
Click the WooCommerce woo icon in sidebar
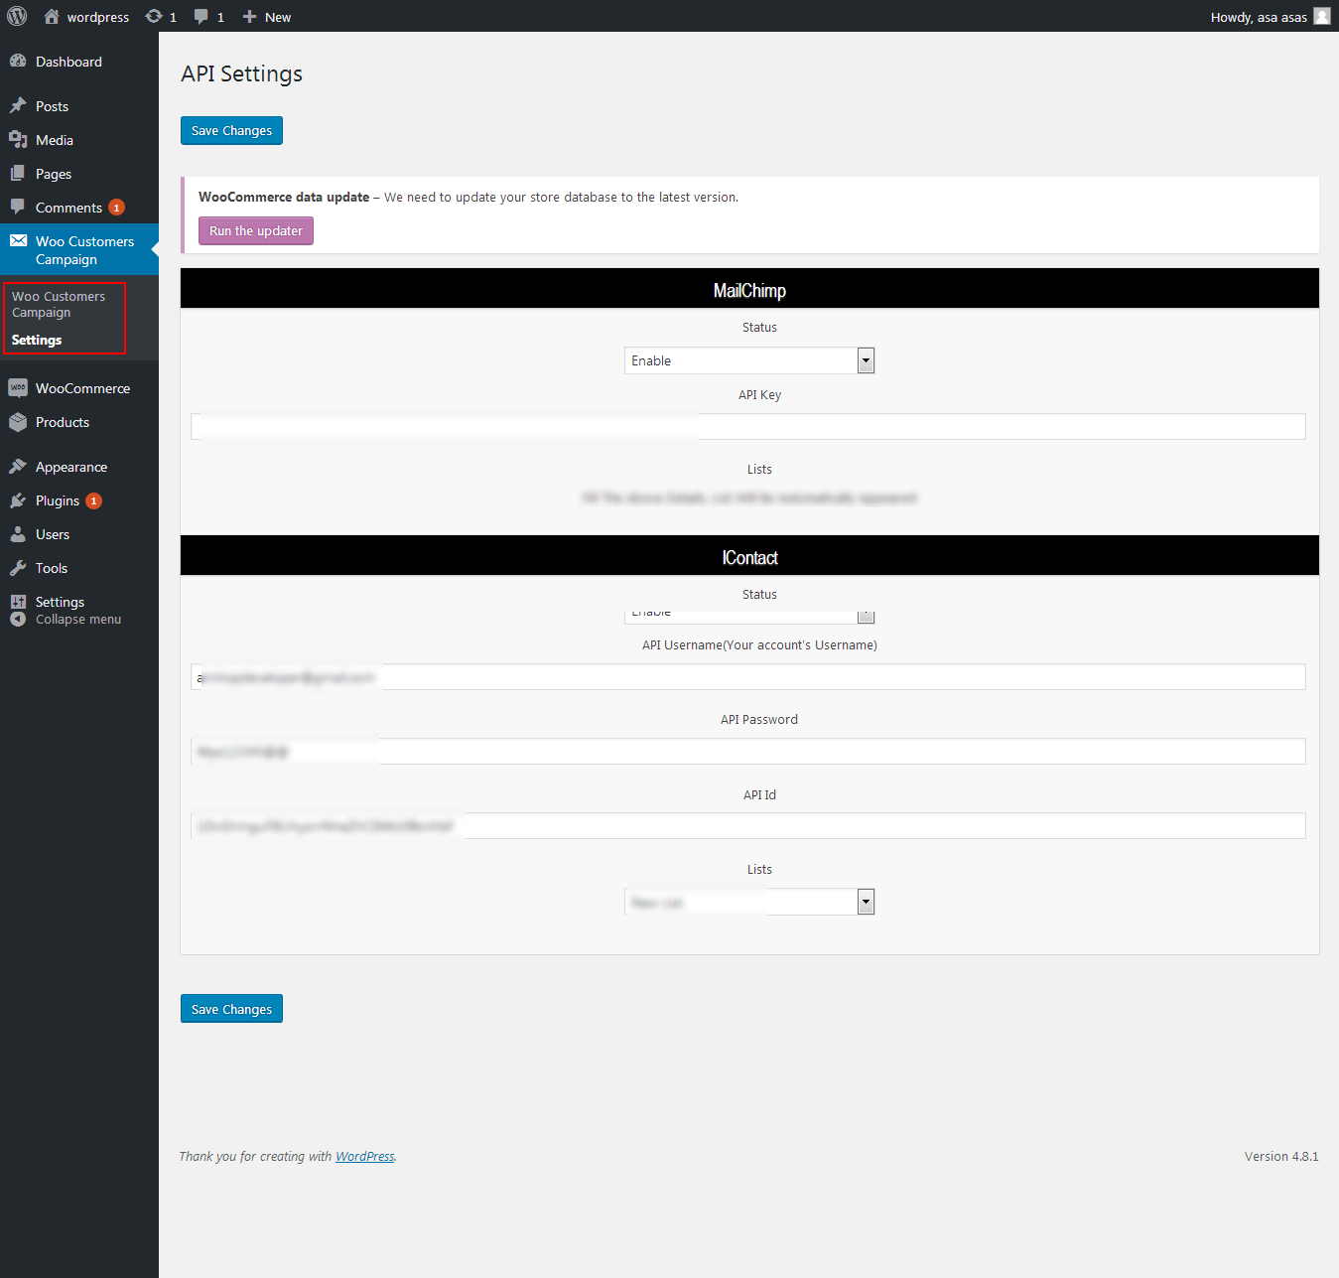[18, 387]
